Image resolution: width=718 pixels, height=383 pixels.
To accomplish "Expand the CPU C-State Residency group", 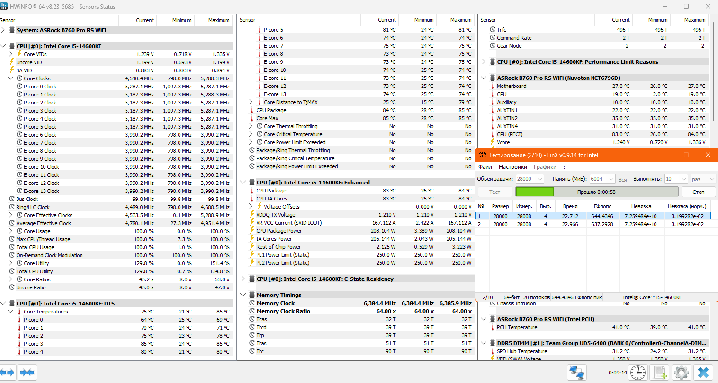I will click(x=243, y=279).
